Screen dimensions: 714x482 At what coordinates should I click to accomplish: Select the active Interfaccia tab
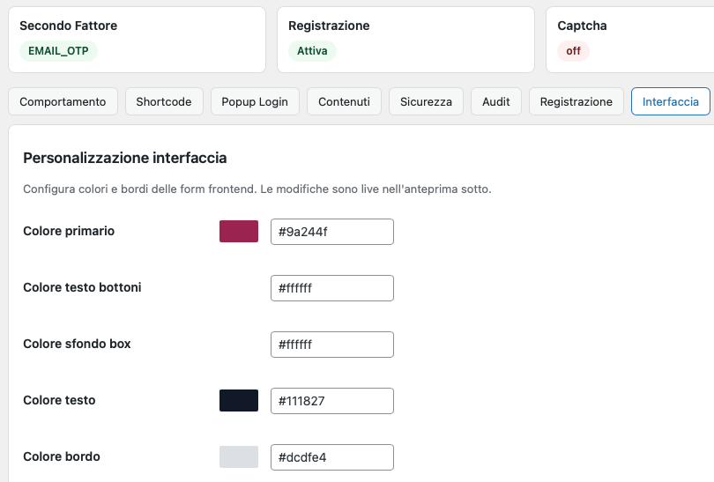[x=670, y=101]
